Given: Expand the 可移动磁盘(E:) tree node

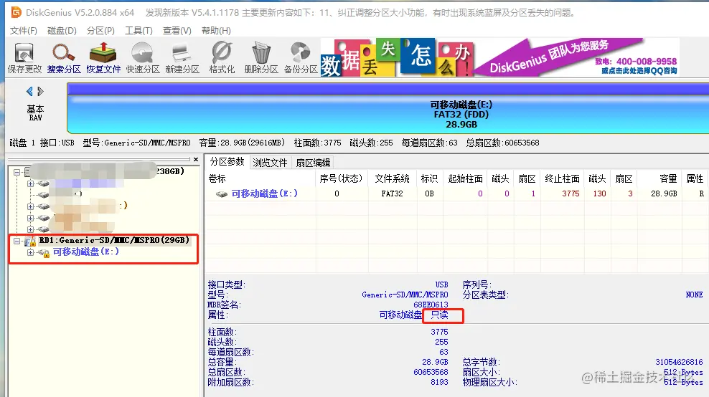Looking at the screenshot, I should click(30, 252).
